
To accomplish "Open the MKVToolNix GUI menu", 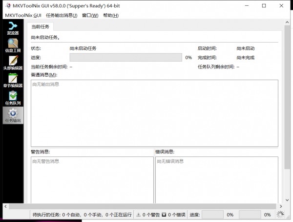I will click(x=23, y=15).
